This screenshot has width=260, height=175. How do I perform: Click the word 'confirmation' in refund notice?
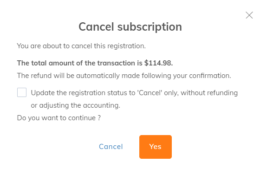[x=210, y=76]
